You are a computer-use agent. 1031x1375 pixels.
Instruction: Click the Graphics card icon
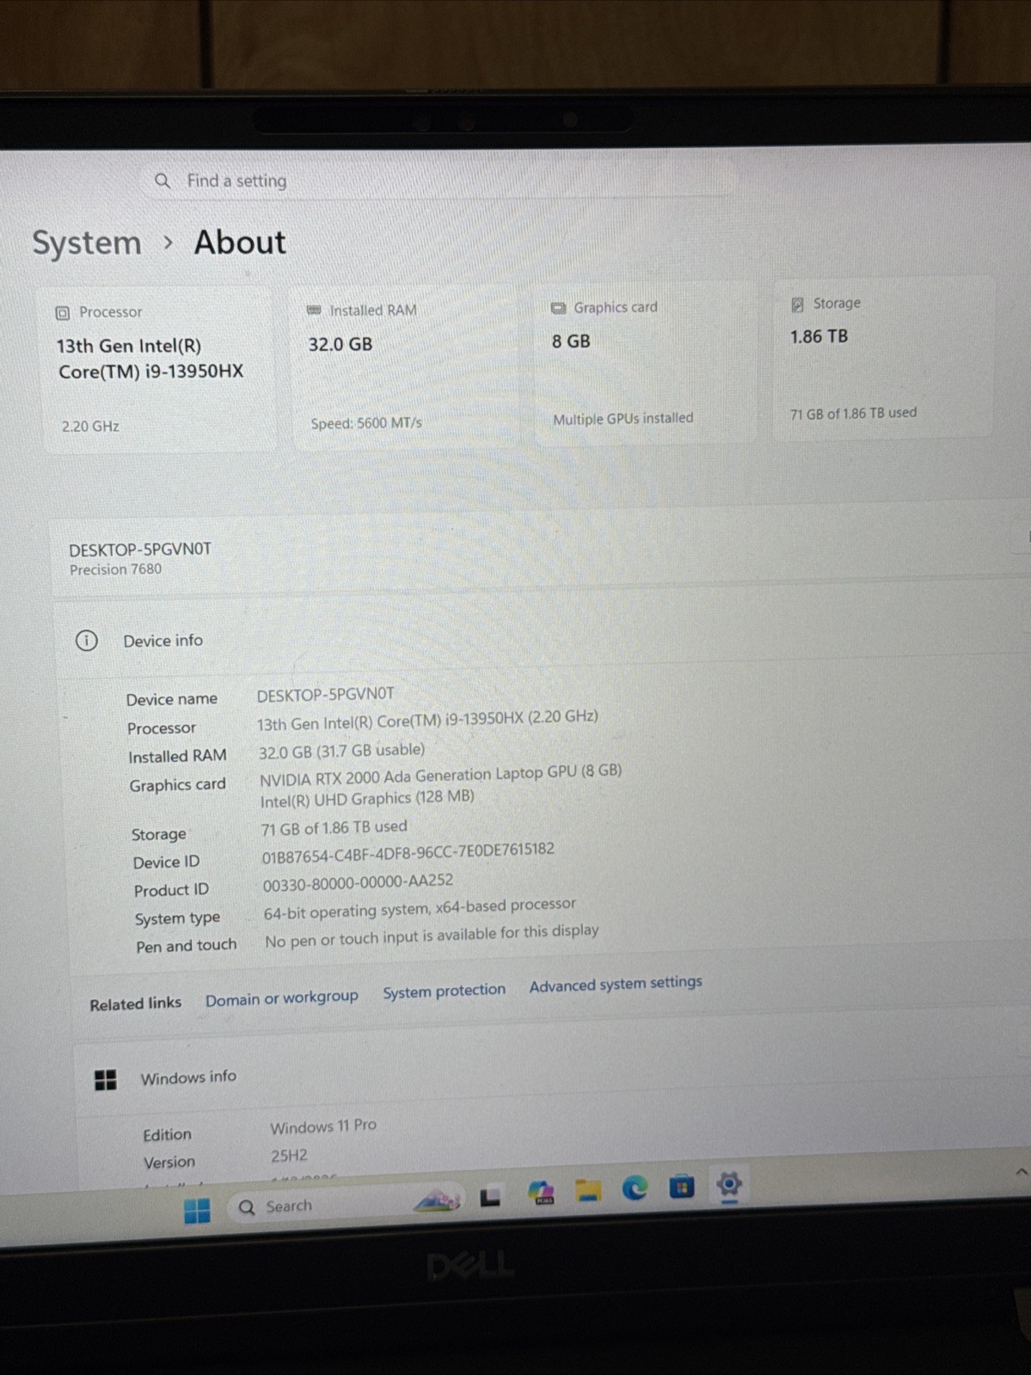[558, 308]
